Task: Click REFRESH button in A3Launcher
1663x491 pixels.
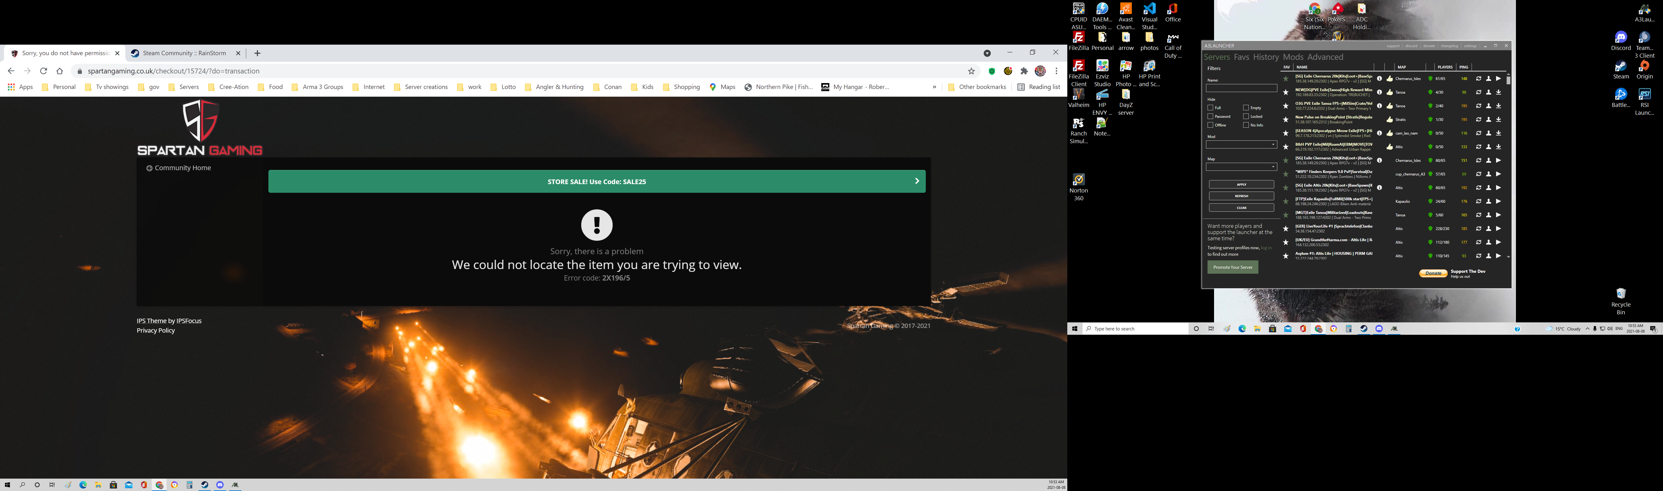Action: tap(1241, 196)
